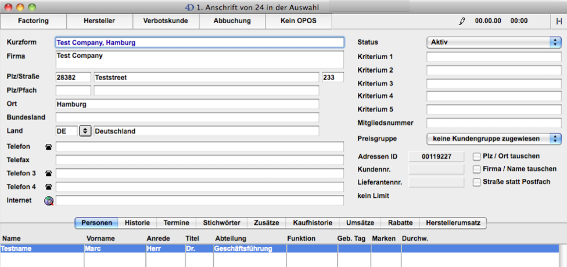Click the phone icon beside Telefon 3
The width and height of the screenshot is (567, 267).
pyautogui.click(x=49, y=174)
